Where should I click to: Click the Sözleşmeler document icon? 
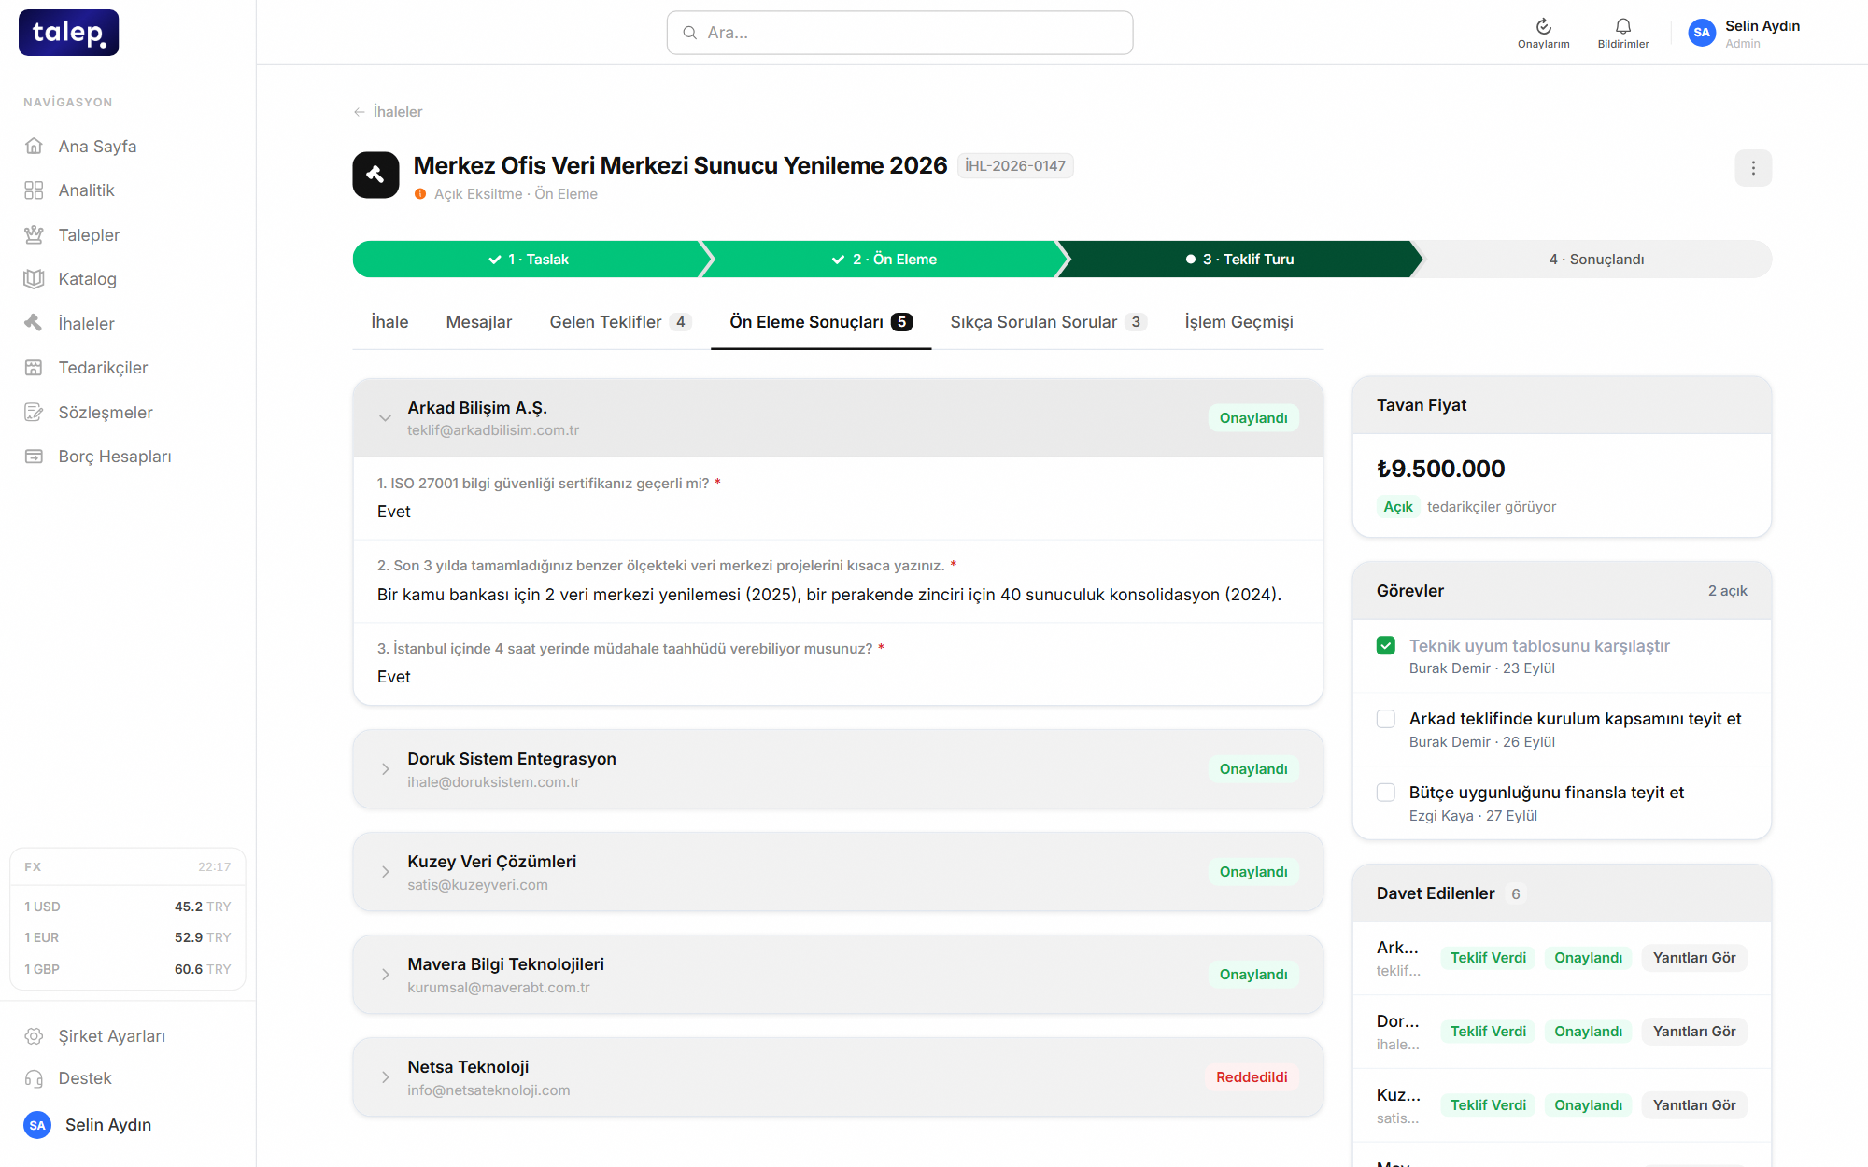(34, 412)
